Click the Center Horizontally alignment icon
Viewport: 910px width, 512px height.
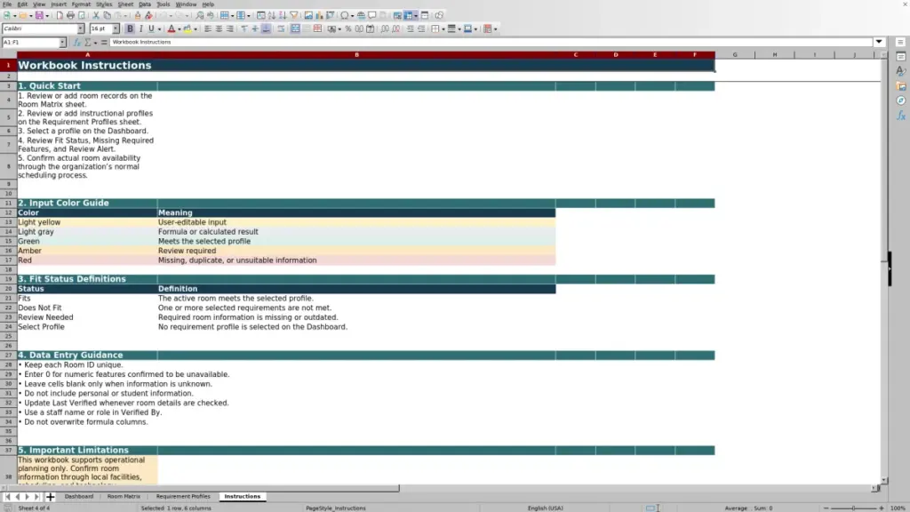click(x=219, y=28)
